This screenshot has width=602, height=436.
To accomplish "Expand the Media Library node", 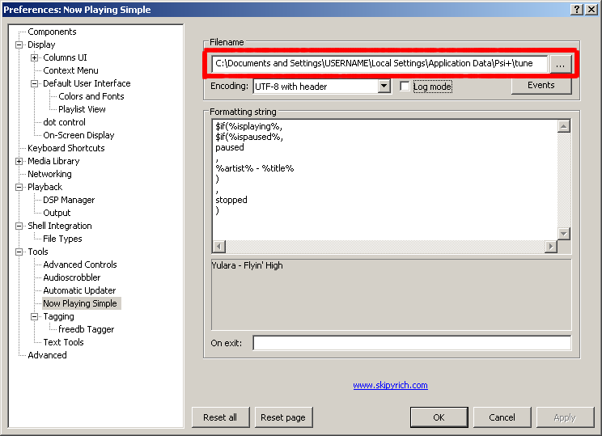I will point(19,162).
